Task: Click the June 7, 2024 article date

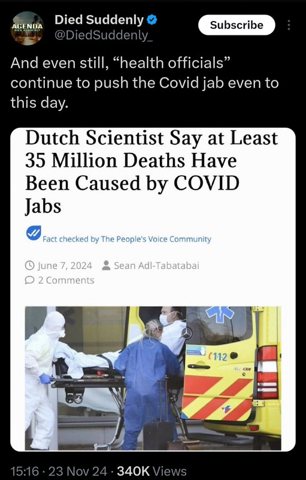Action: pyautogui.click(x=65, y=265)
